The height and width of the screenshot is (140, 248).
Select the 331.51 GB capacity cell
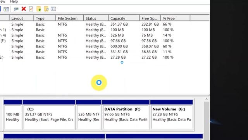[x=119, y=52]
